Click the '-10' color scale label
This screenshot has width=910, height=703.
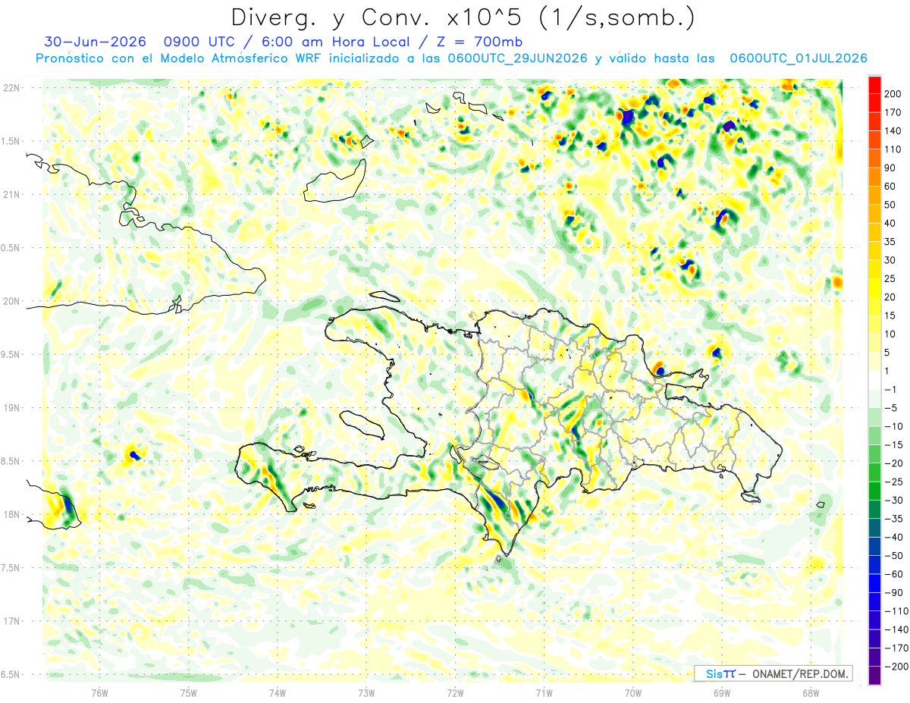point(893,426)
